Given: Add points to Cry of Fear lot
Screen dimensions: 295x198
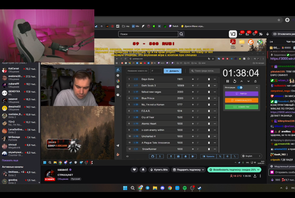Looking at the screenshot, I should point(193,117).
